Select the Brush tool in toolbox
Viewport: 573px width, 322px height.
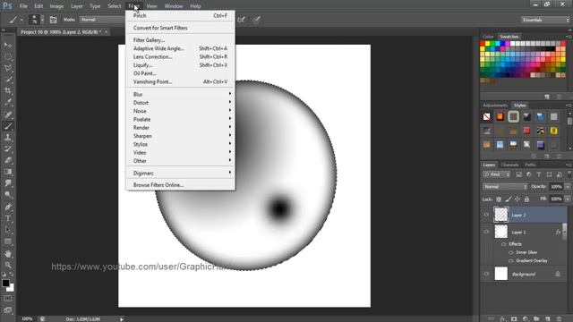(x=8, y=126)
